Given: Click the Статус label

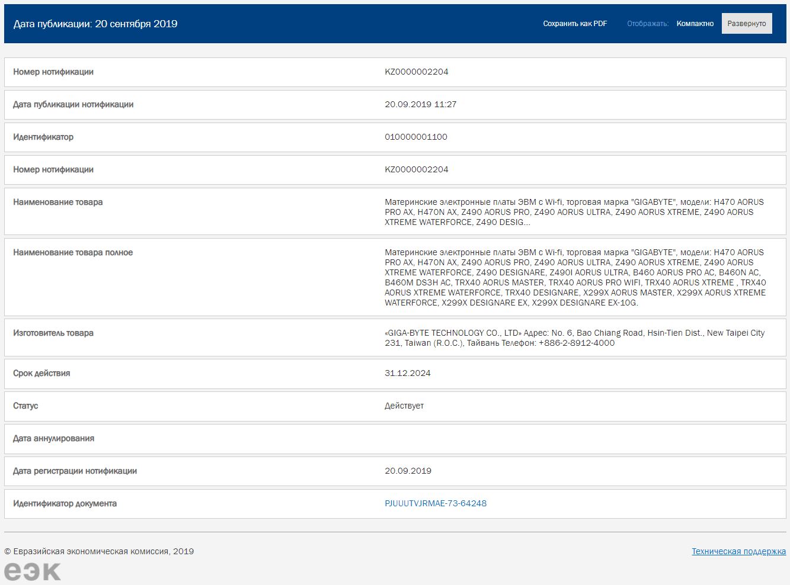Looking at the screenshot, I should pyautogui.click(x=25, y=406).
